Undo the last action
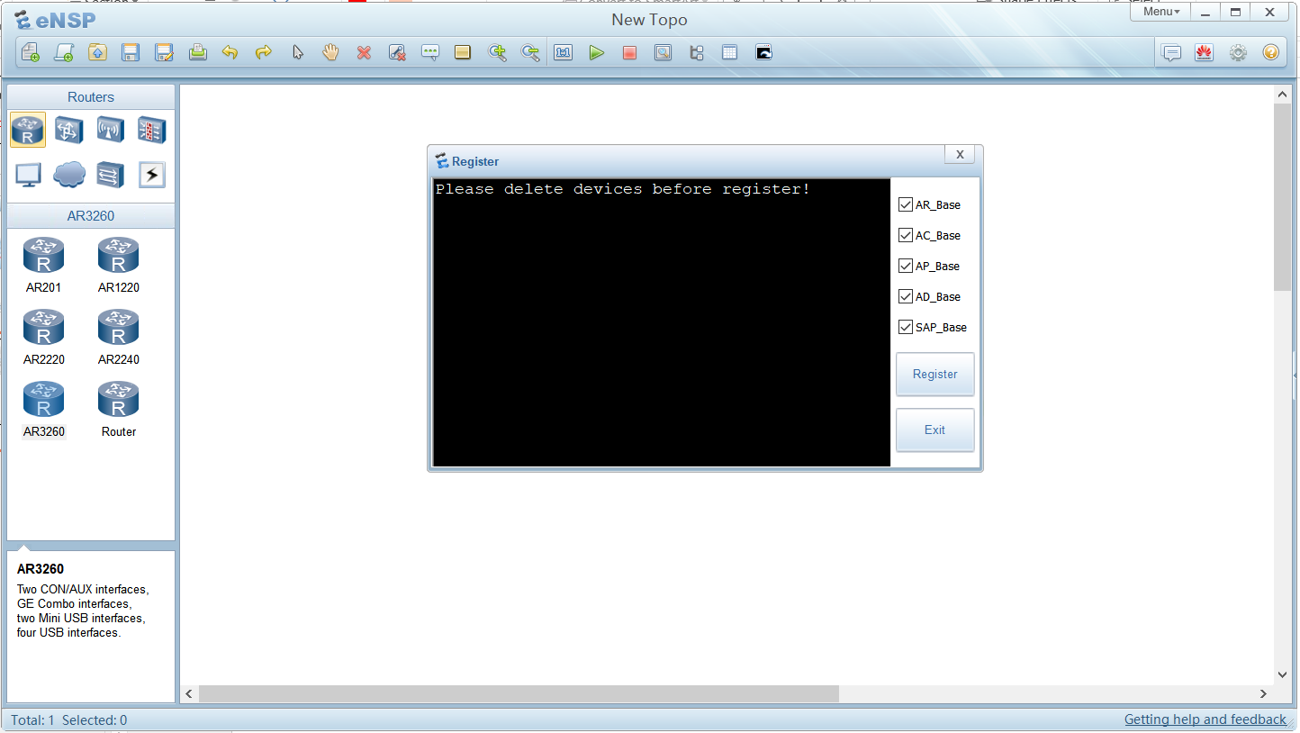1300x733 pixels. pyautogui.click(x=230, y=52)
